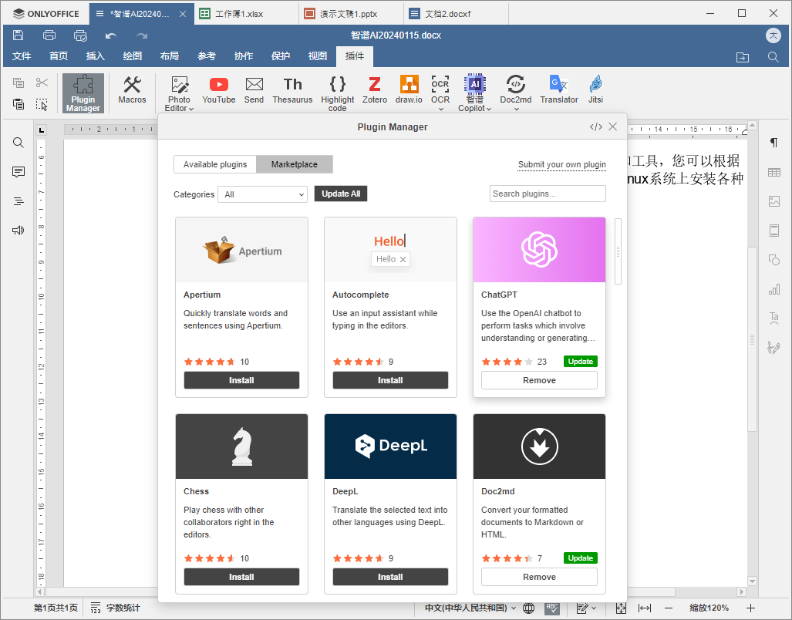
Task: Zoom out with the minus button
Action: [669, 608]
